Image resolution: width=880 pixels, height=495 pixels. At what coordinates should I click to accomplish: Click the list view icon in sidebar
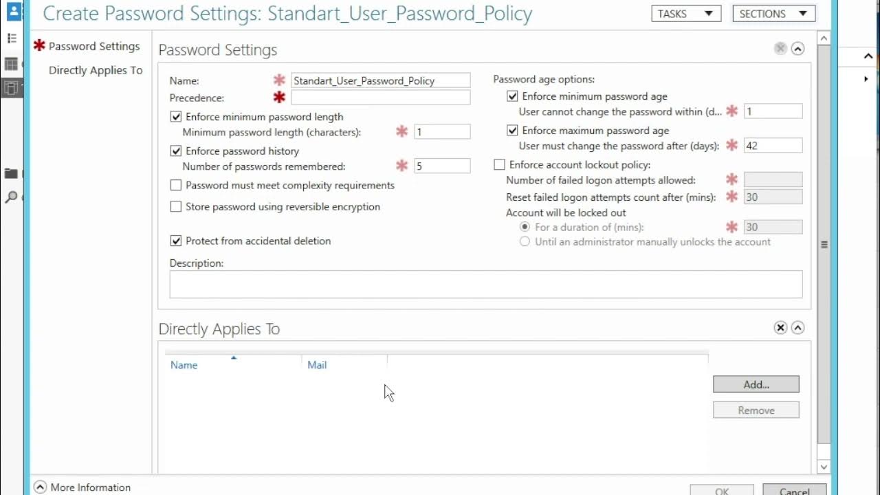coord(12,38)
